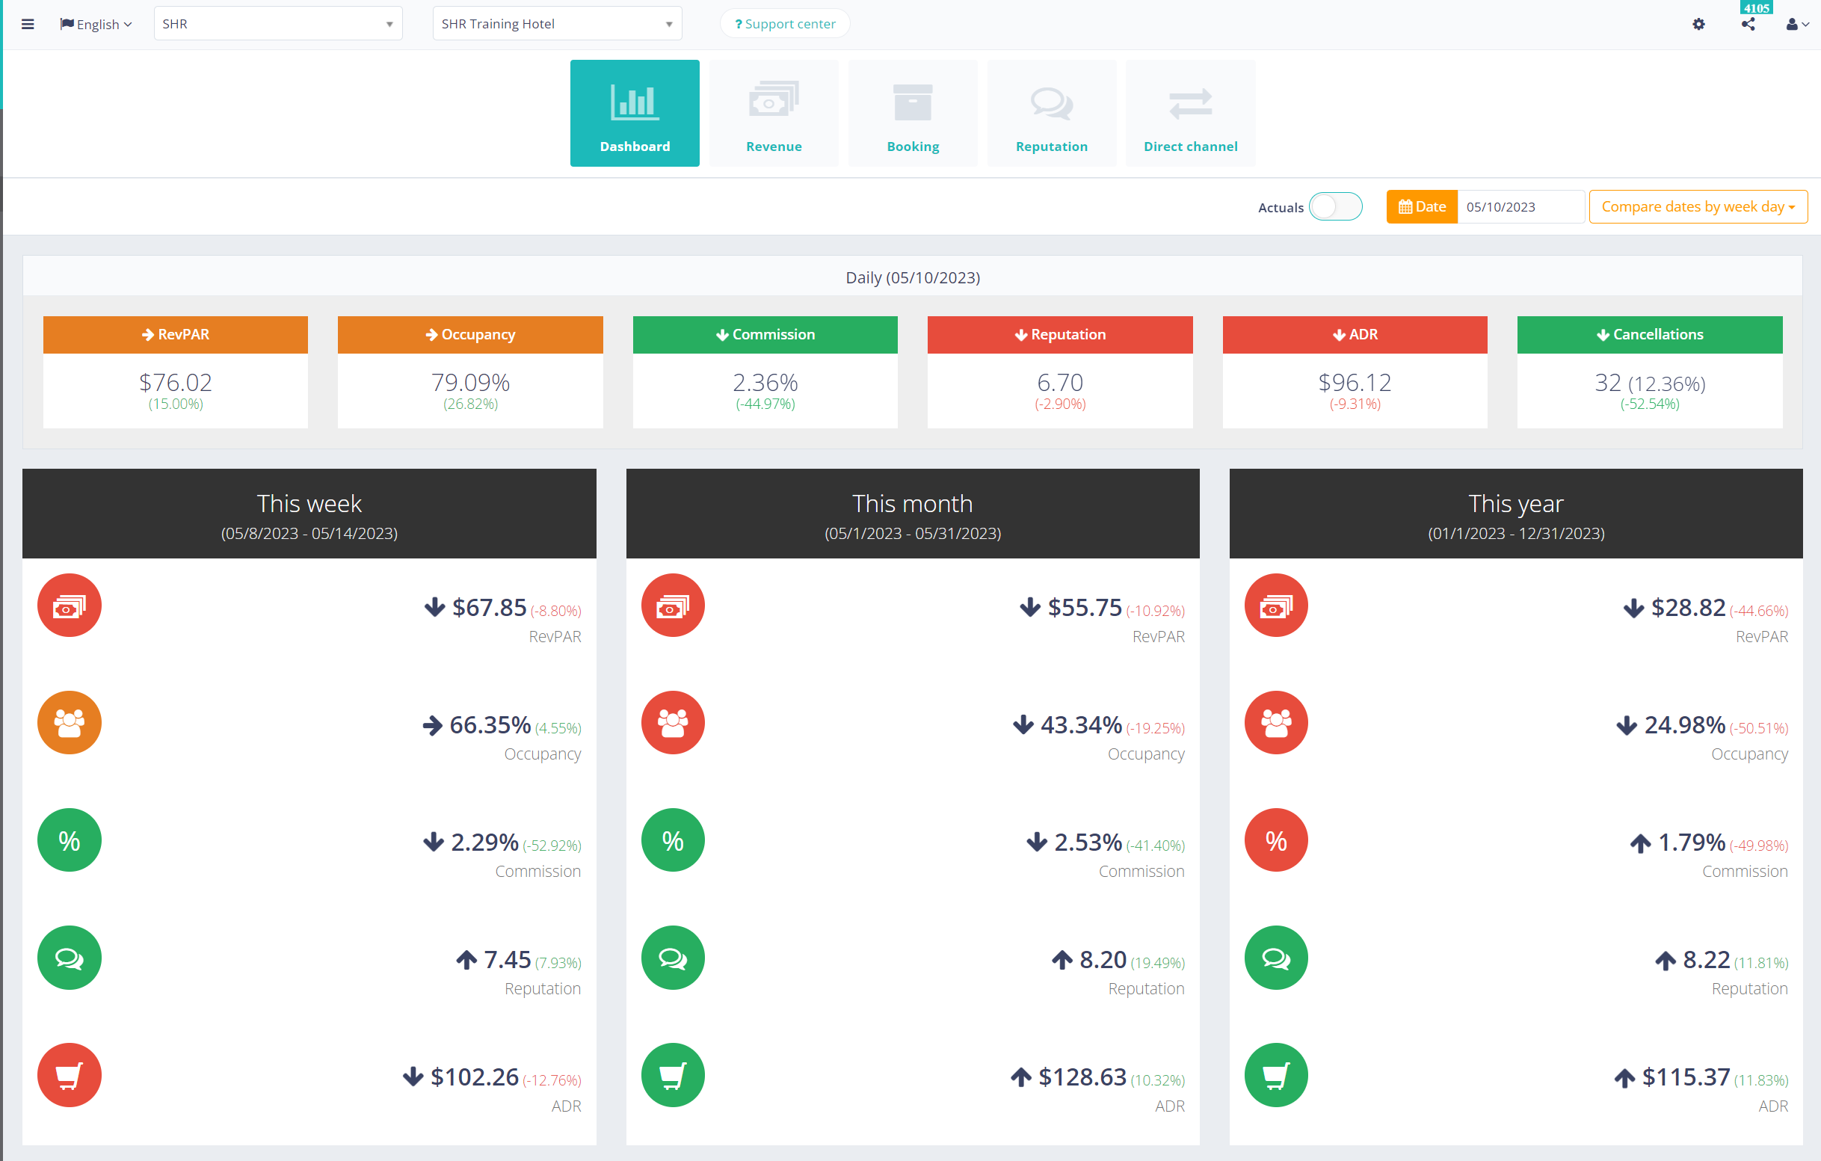1821x1161 pixels.
Task: Click This month Commission percent icon
Action: [x=672, y=840]
